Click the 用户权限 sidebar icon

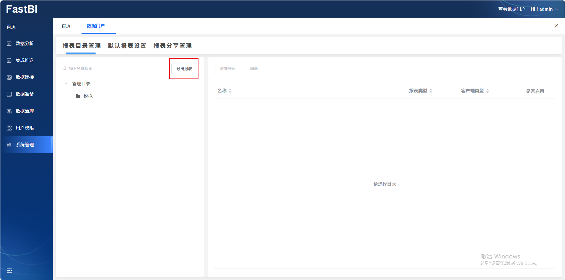coord(9,128)
